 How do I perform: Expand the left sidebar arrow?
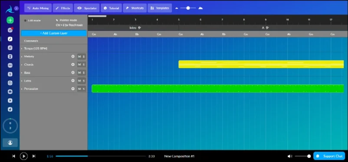16,8
